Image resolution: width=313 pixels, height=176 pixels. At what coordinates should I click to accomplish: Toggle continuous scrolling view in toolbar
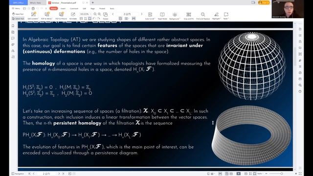tap(134, 19)
